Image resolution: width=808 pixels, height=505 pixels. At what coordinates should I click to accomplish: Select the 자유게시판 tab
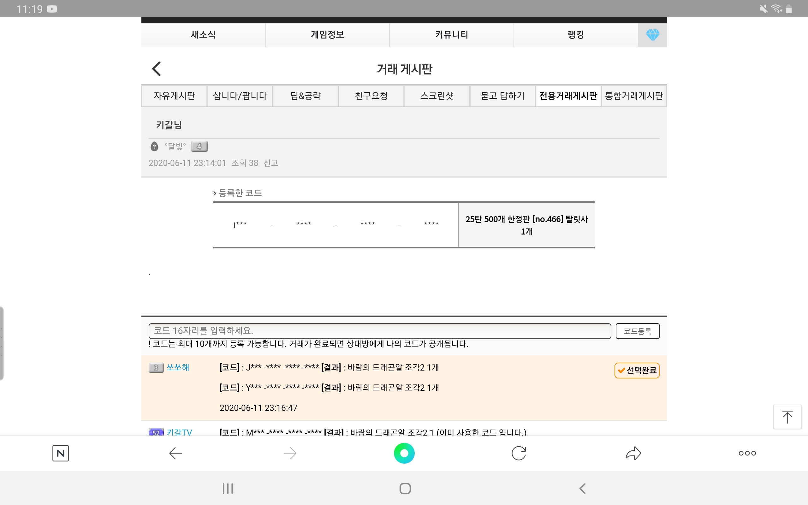[174, 96]
